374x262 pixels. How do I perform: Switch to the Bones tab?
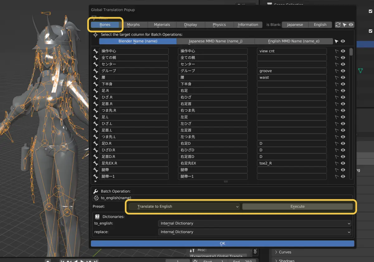(x=105, y=25)
